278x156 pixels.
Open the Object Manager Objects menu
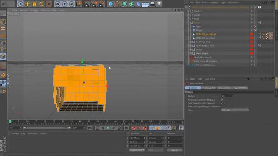[214, 3]
